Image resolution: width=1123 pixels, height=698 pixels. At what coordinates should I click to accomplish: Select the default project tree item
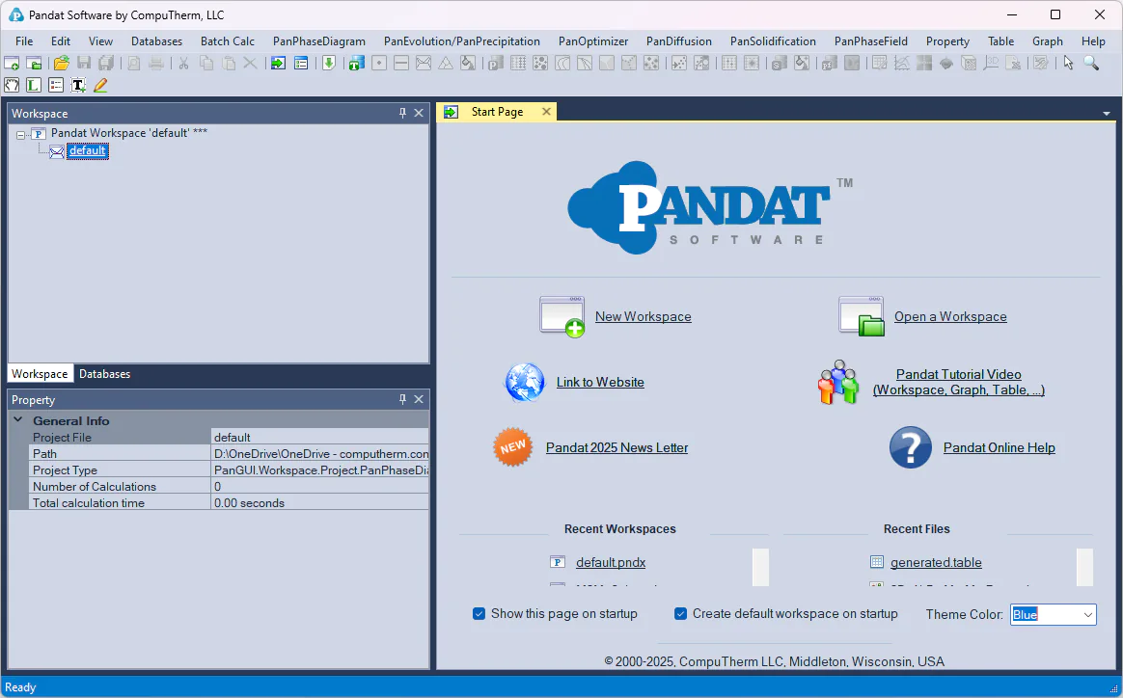(88, 150)
